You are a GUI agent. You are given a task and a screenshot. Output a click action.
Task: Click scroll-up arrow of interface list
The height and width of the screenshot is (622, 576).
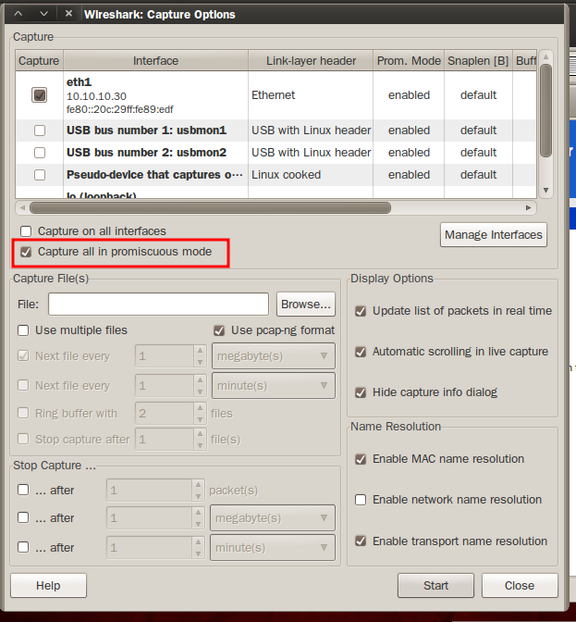click(x=545, y=56)
